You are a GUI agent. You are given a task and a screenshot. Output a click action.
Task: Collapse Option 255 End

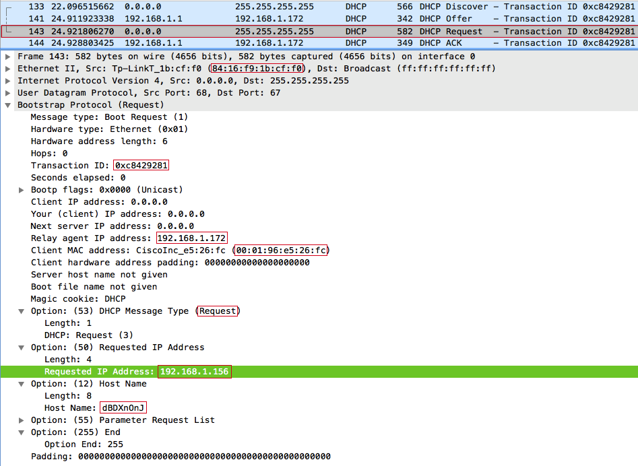(21, 432)
